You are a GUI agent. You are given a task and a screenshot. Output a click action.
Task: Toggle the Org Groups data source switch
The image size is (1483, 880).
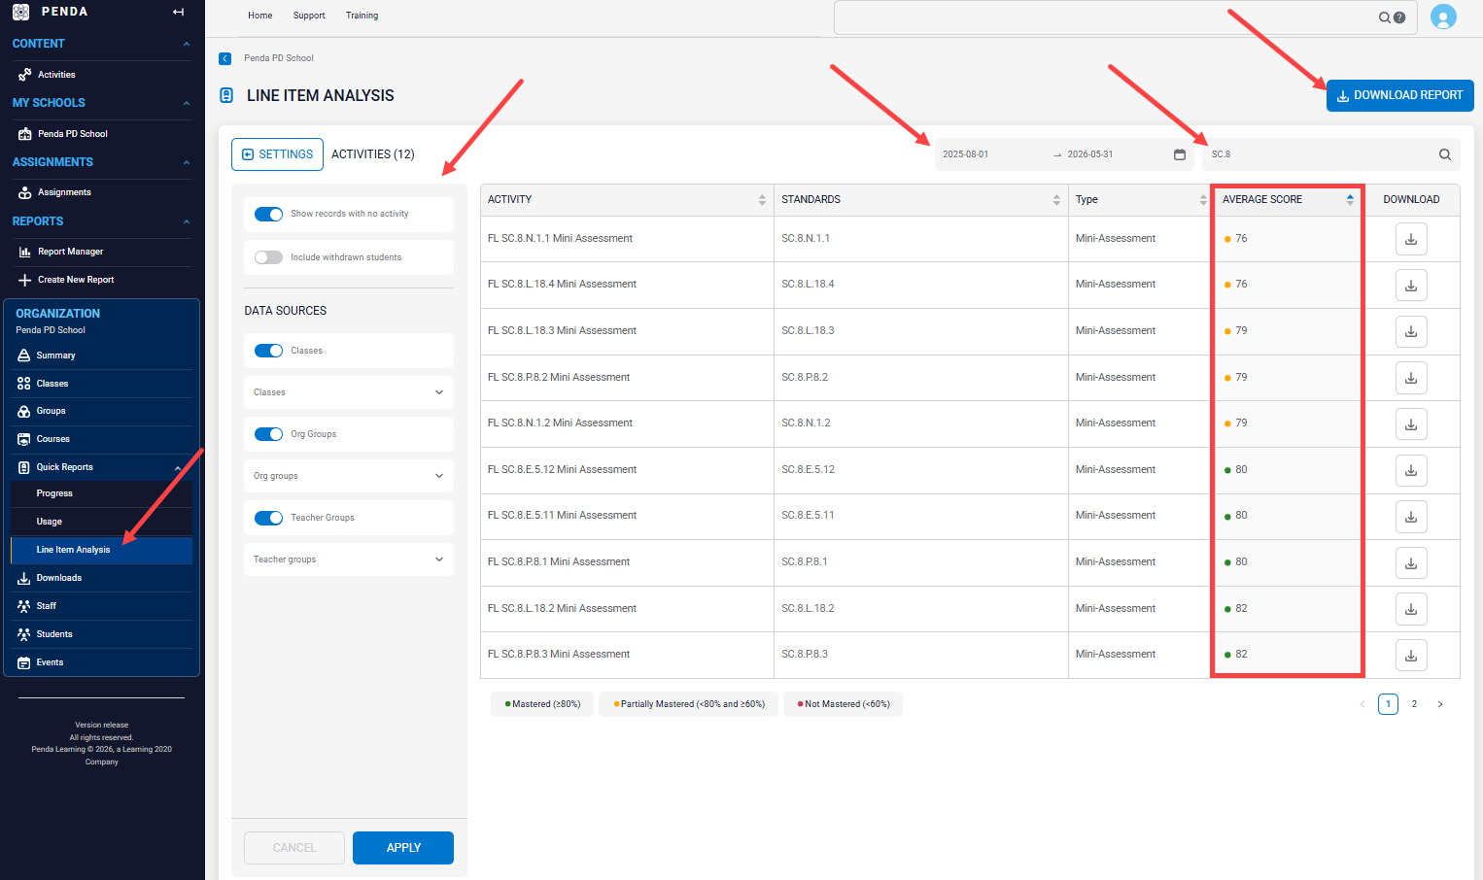point(268,434)
